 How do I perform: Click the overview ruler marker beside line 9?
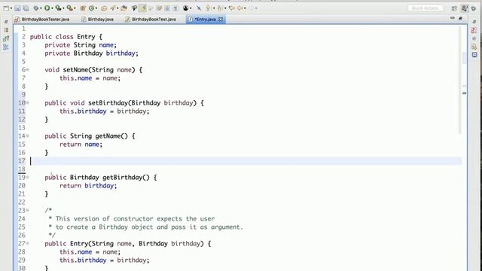(464, 93)
